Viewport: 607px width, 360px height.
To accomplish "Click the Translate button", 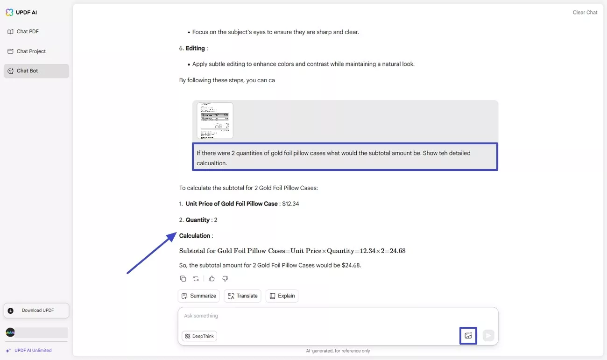I will tap(242, 296).
